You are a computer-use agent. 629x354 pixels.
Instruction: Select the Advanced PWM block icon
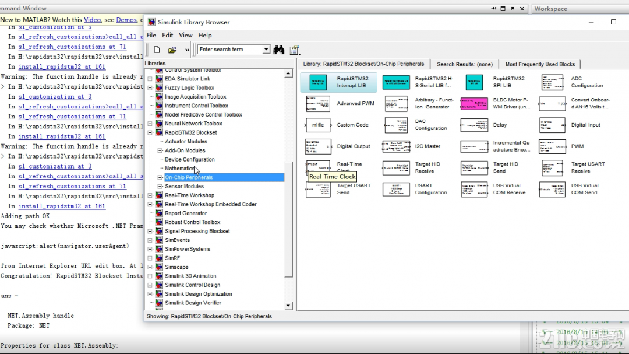[x=318, y=104]
